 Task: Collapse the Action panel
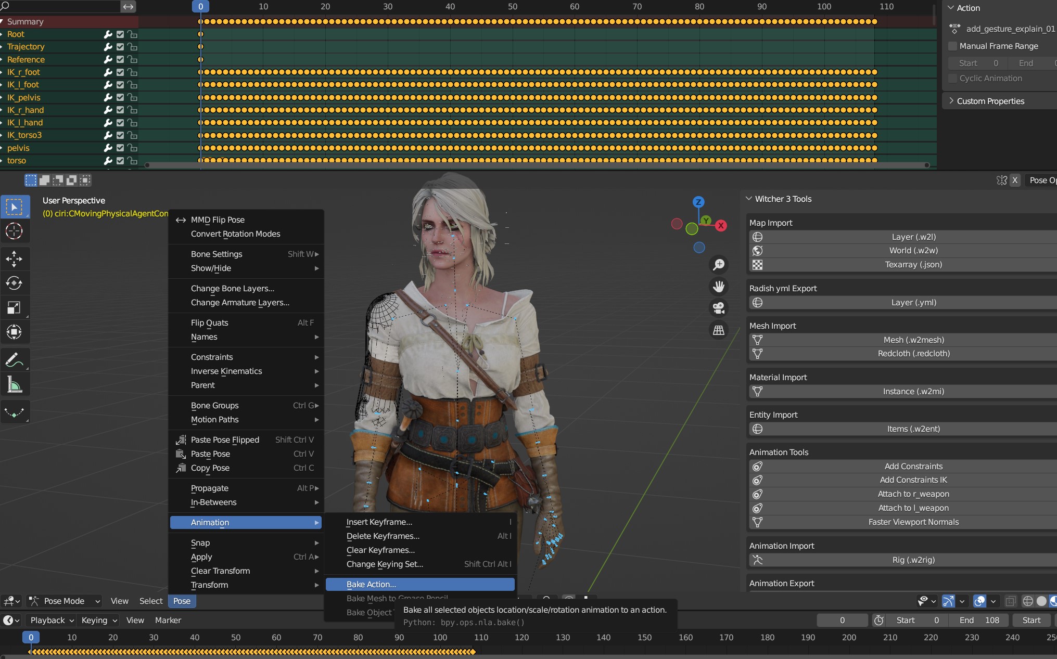[951, 8]
